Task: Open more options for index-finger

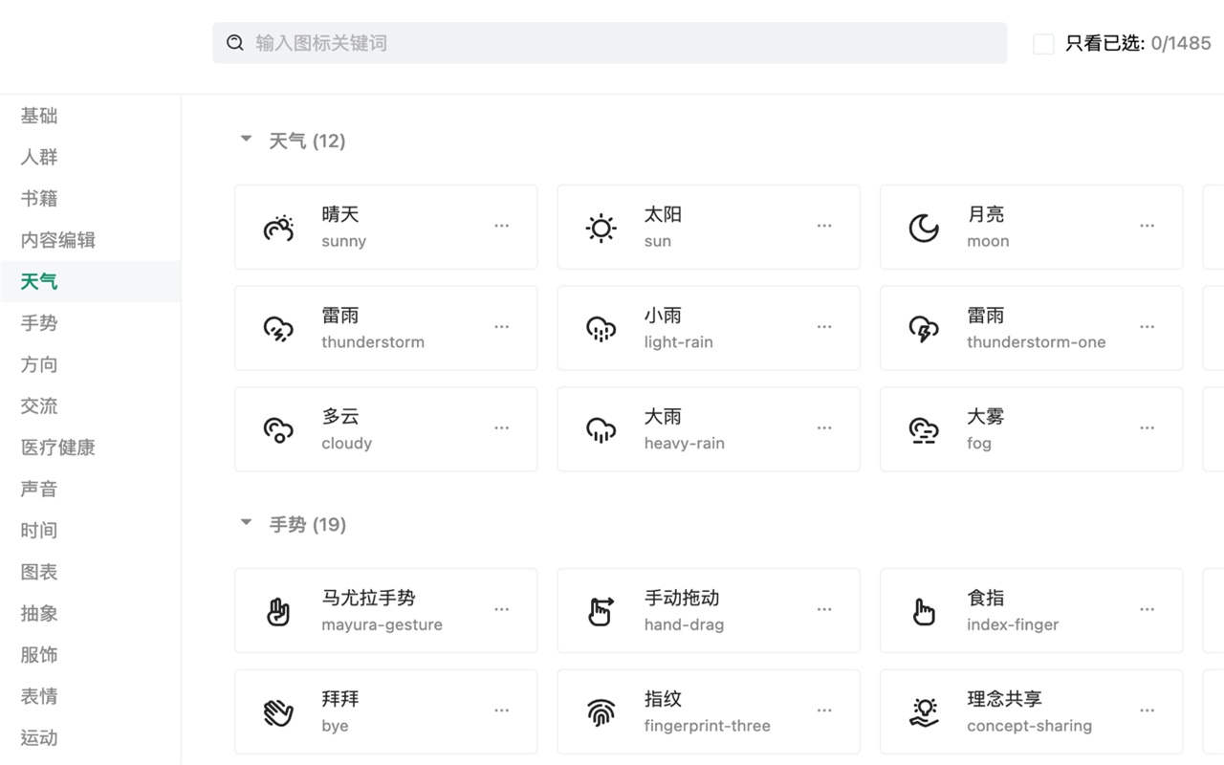Action: click(x=1147, y=609)
